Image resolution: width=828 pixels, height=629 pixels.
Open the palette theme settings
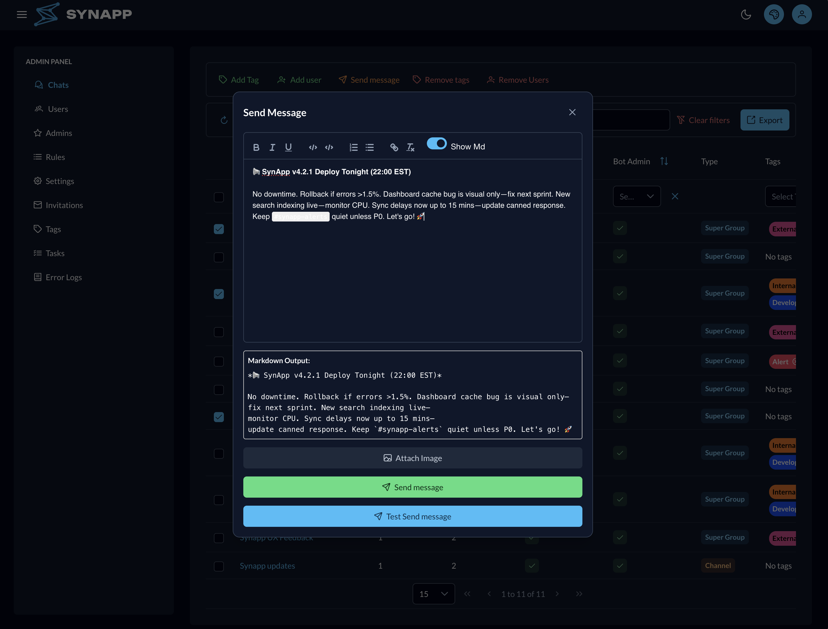pyautogui.click(x=774, y=15)
